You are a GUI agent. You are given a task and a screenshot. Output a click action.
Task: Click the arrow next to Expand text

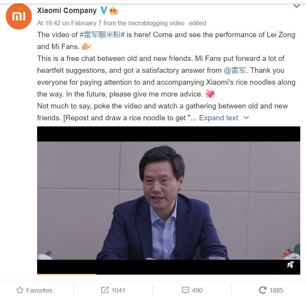(x=246, y=118)
